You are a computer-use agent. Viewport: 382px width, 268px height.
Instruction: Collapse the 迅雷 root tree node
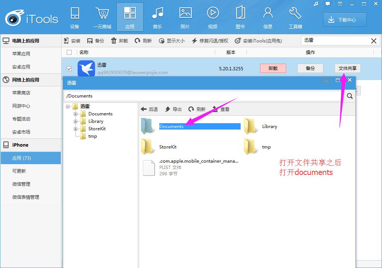(x=68, y=106)
